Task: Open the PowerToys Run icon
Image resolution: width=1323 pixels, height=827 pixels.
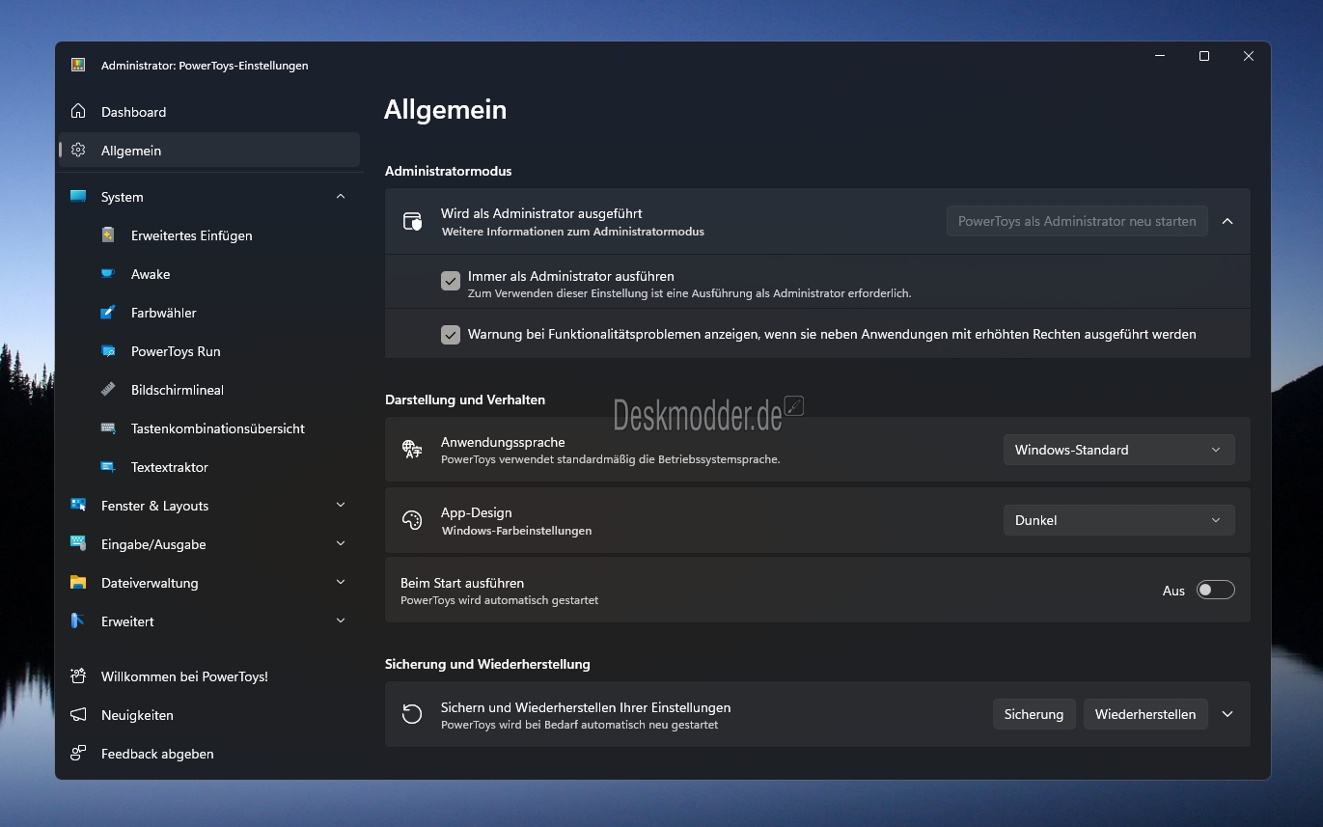Action: point(109,351)
